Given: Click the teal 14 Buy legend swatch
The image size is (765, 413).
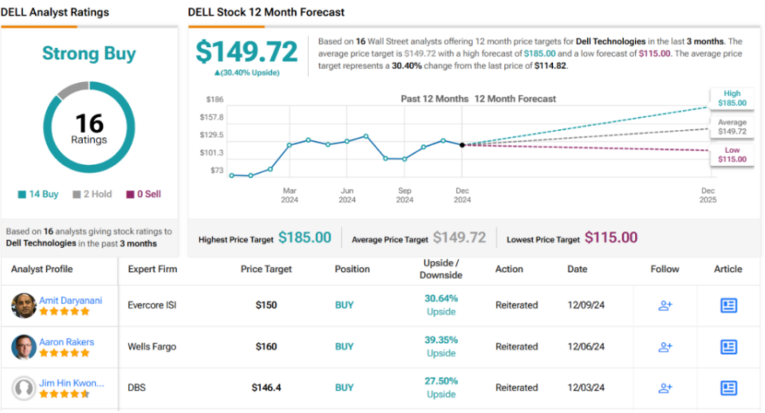Looking at the screenshot, I should 22,195.
